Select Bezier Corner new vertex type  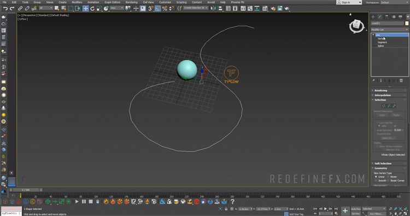(396, 180)
